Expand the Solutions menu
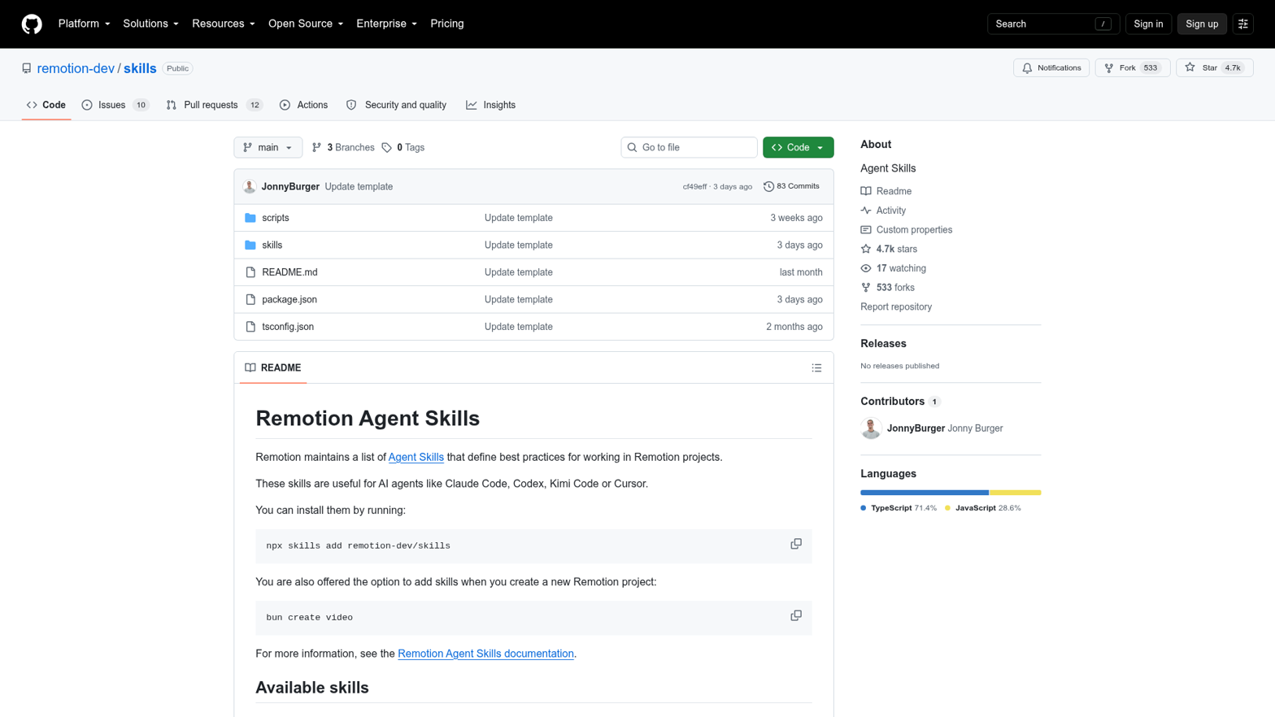Image resolution: width=1275 pixels, height=717 pixels. point(150,24)
